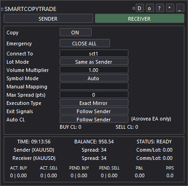Click the CLOSE ALL emergency button

tap(85, 43)
